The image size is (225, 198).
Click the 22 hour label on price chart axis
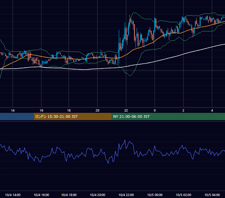click(x=126, y=111)
